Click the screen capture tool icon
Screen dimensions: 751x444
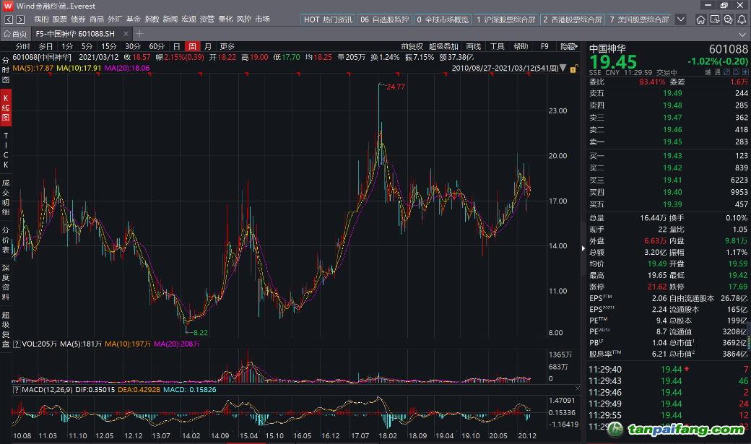[x=715, y=19]
